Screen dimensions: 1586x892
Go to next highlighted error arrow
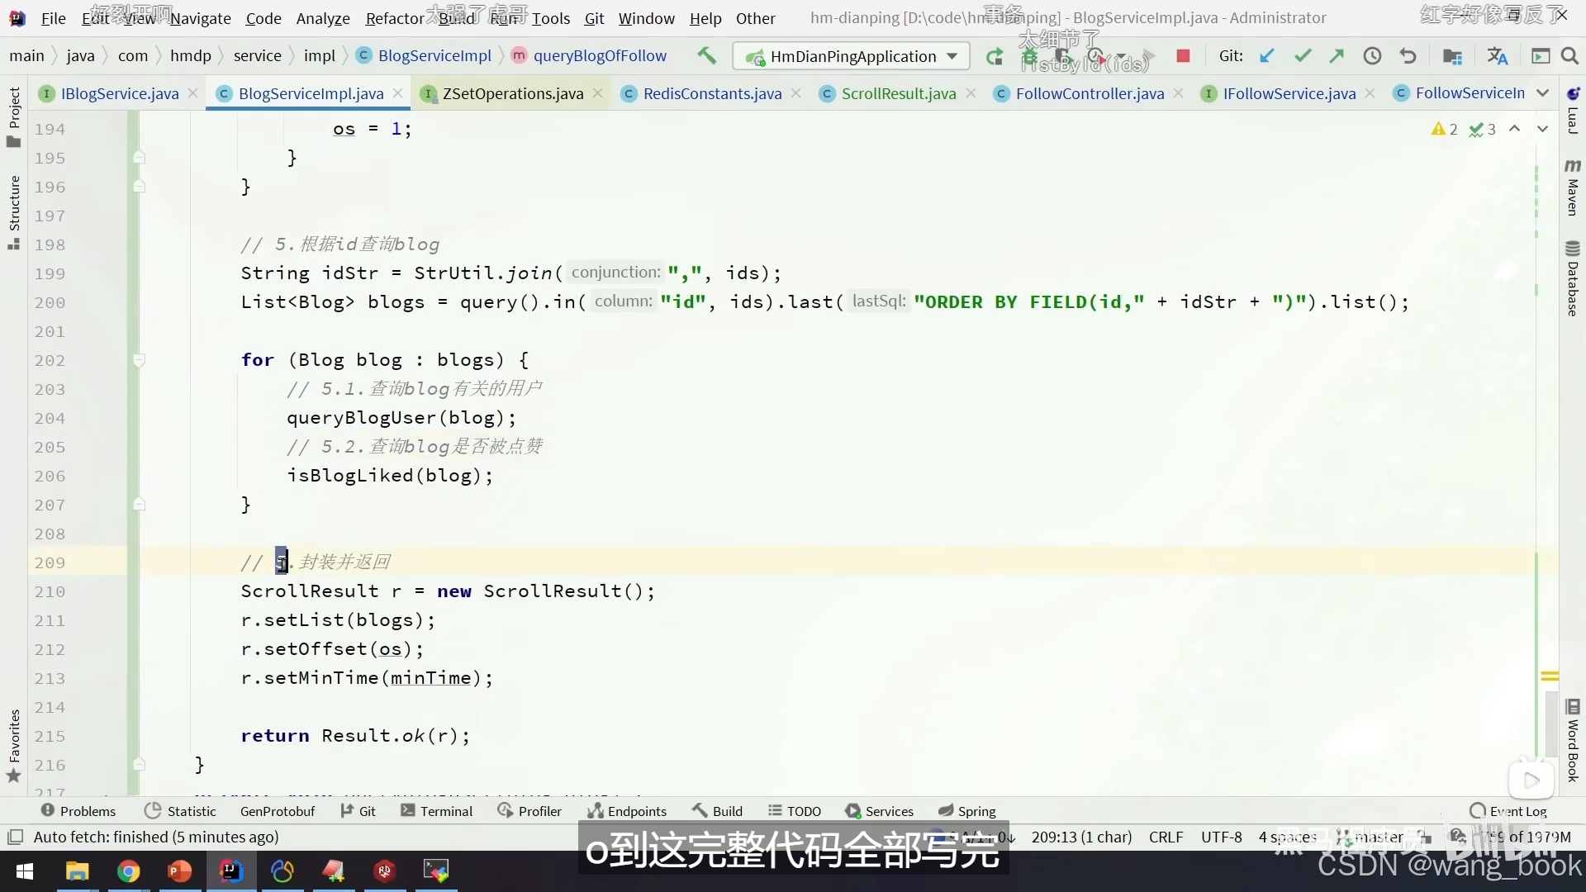tap(1542, 129)
